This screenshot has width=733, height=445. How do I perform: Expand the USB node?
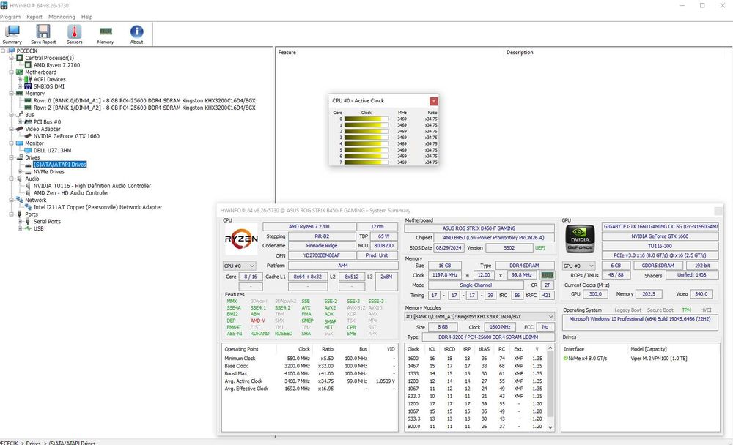click(x=20, y=228)
